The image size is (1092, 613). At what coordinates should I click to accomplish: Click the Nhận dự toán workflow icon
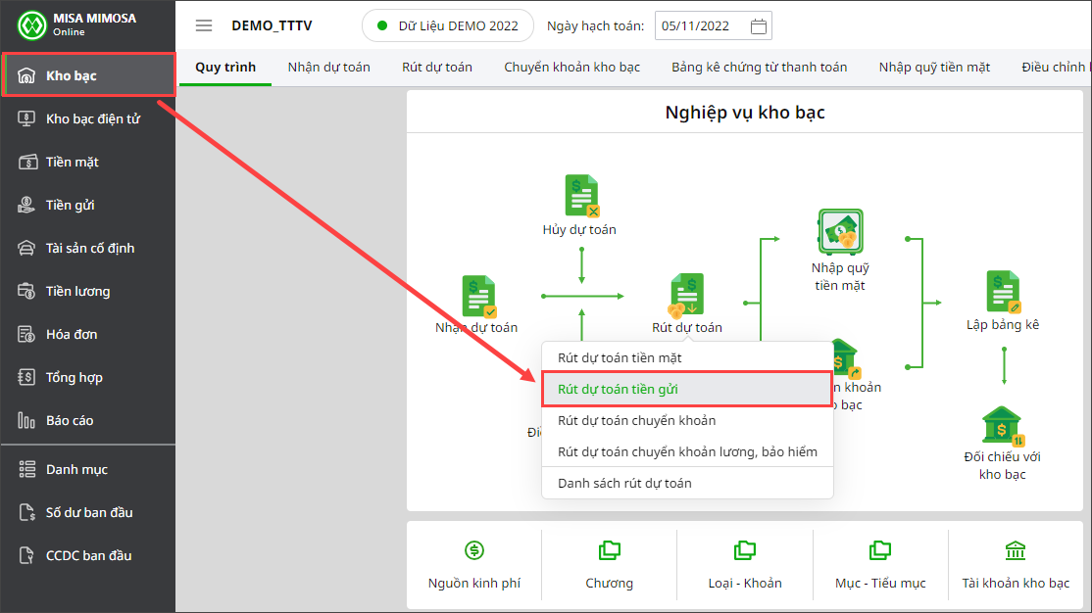pyautogui.click(x=479, y=297)
